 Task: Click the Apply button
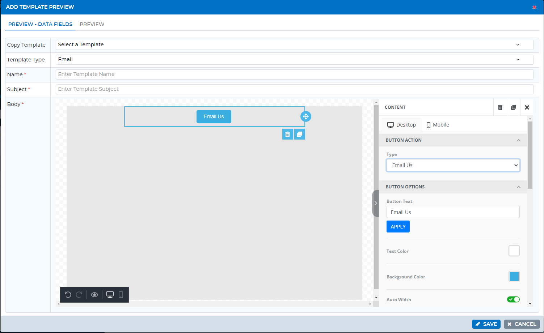coord(398,227)
